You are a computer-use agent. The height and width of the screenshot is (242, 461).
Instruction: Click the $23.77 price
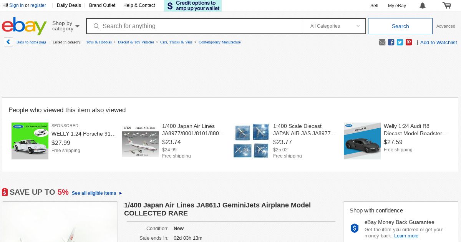[x=282, y=142]
